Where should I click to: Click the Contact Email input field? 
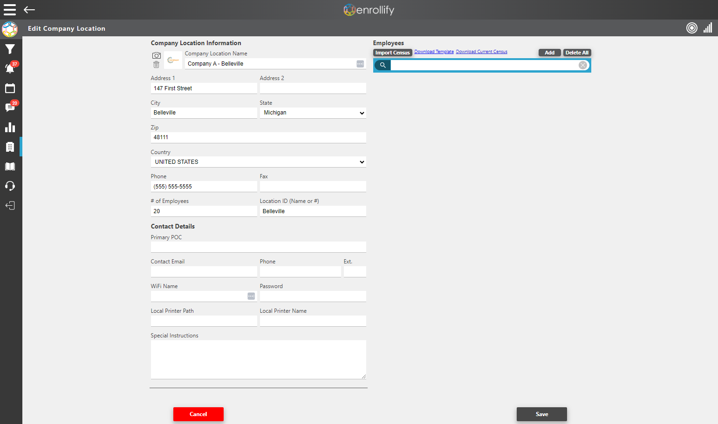pyautogui.click(x=204, y=272)
